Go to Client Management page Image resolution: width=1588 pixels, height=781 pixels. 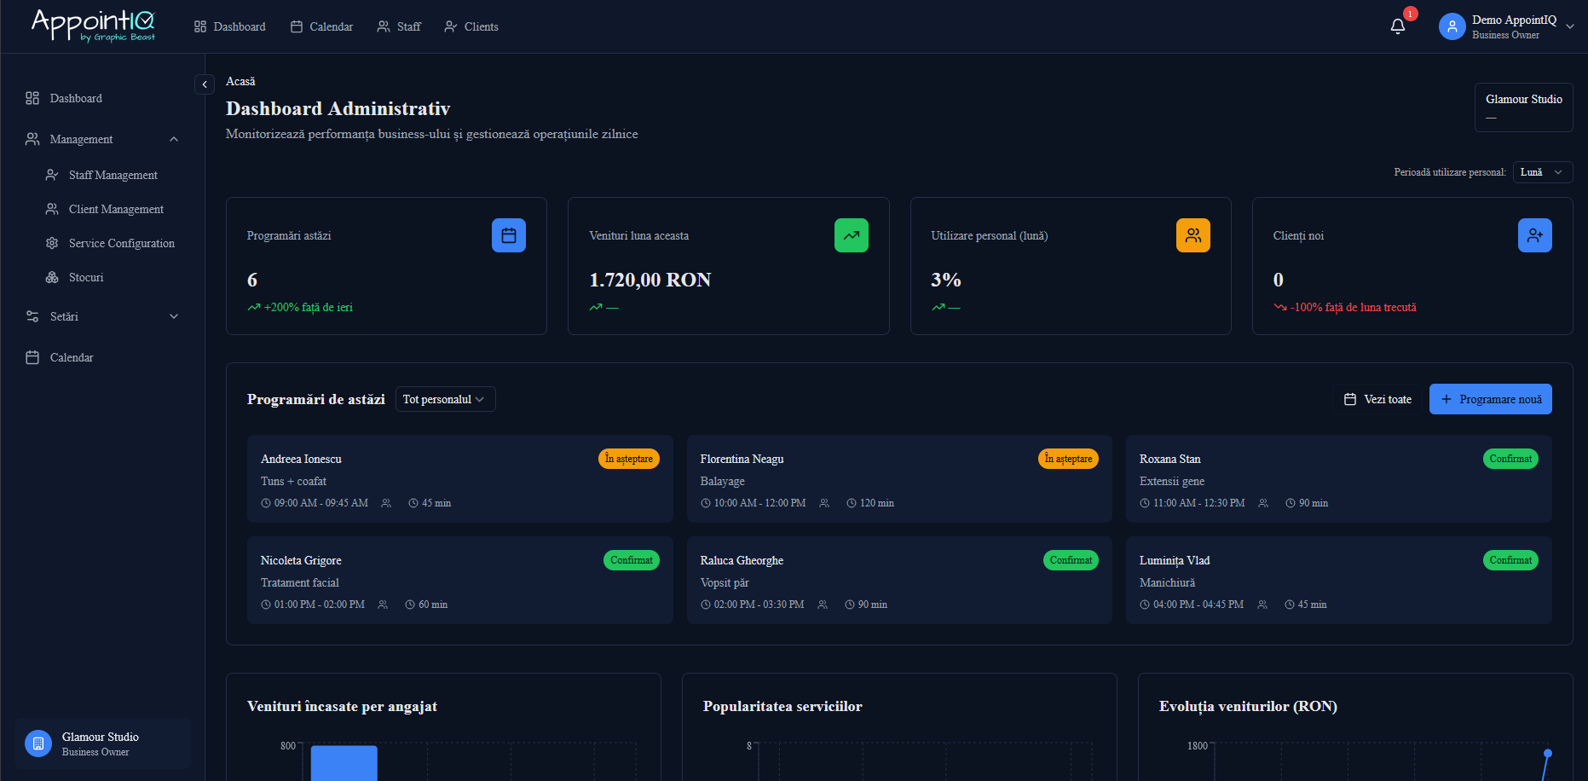click(111, 209)
